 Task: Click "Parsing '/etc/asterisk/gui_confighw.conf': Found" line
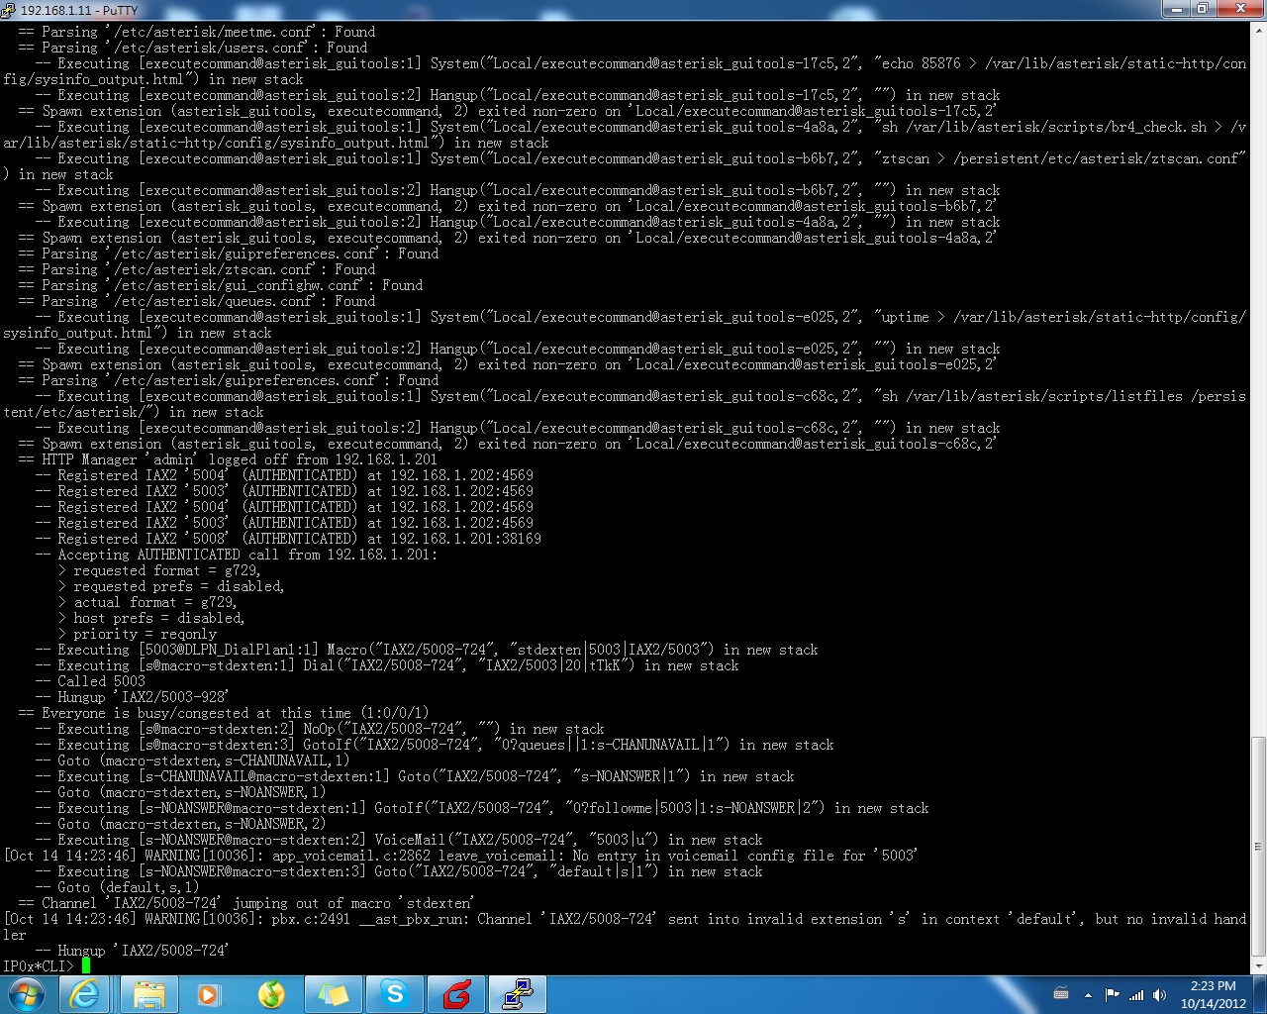(x=220, y=285)
